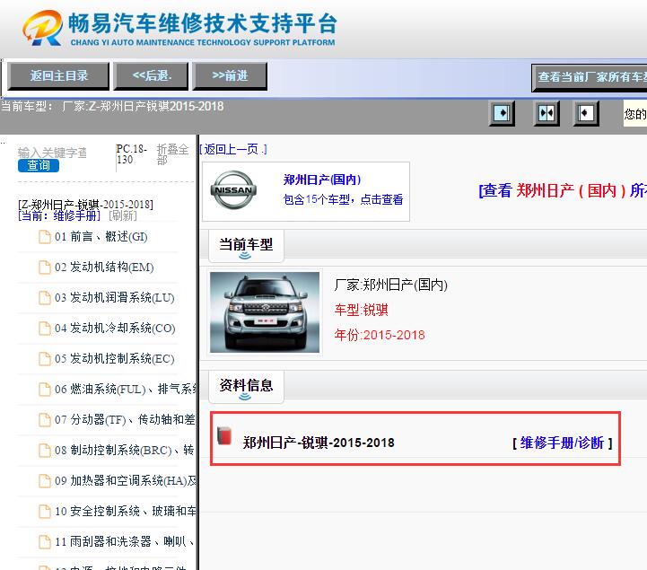Open 09 加热器和空调系统(HA) chapter
Image resolution: width=647 pixels, height=570 pixels.
(x=126, y=480)
